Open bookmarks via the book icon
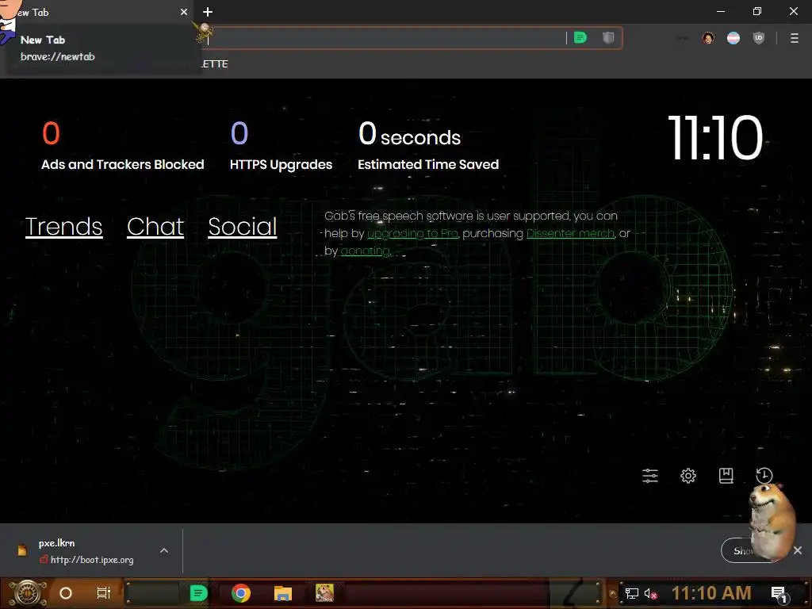The image size is (812, 609). pyautogui.click(x=726, y=476)
